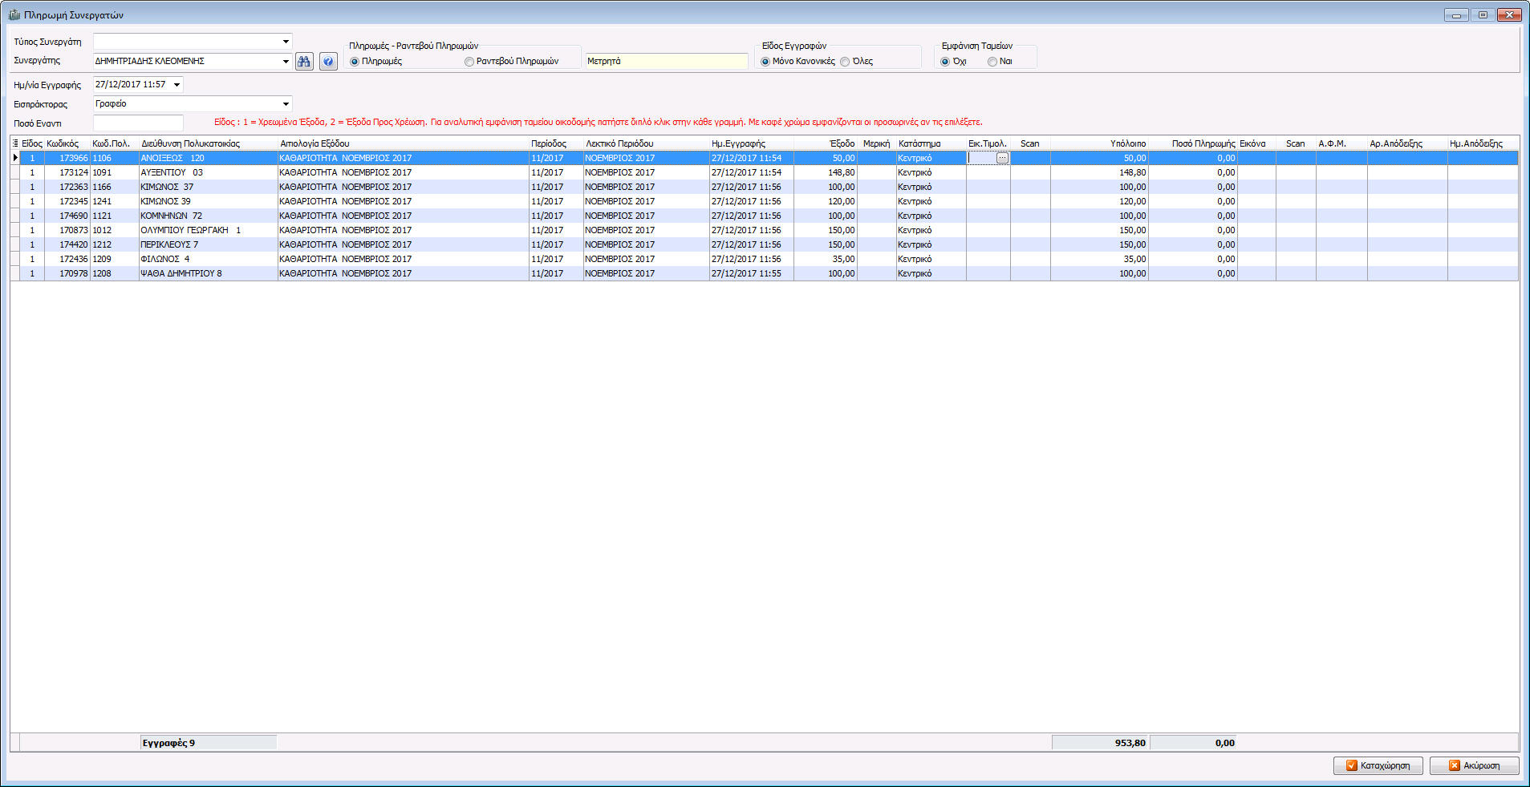The width and height of the screenshot is (1530, 787).
Task: Open the Τύπος Συνεργάτη dropdown
Action: [x=286, y=42]
